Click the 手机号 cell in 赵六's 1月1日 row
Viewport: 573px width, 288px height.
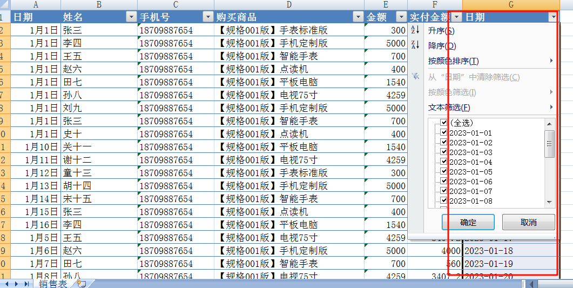click(176, 69)
